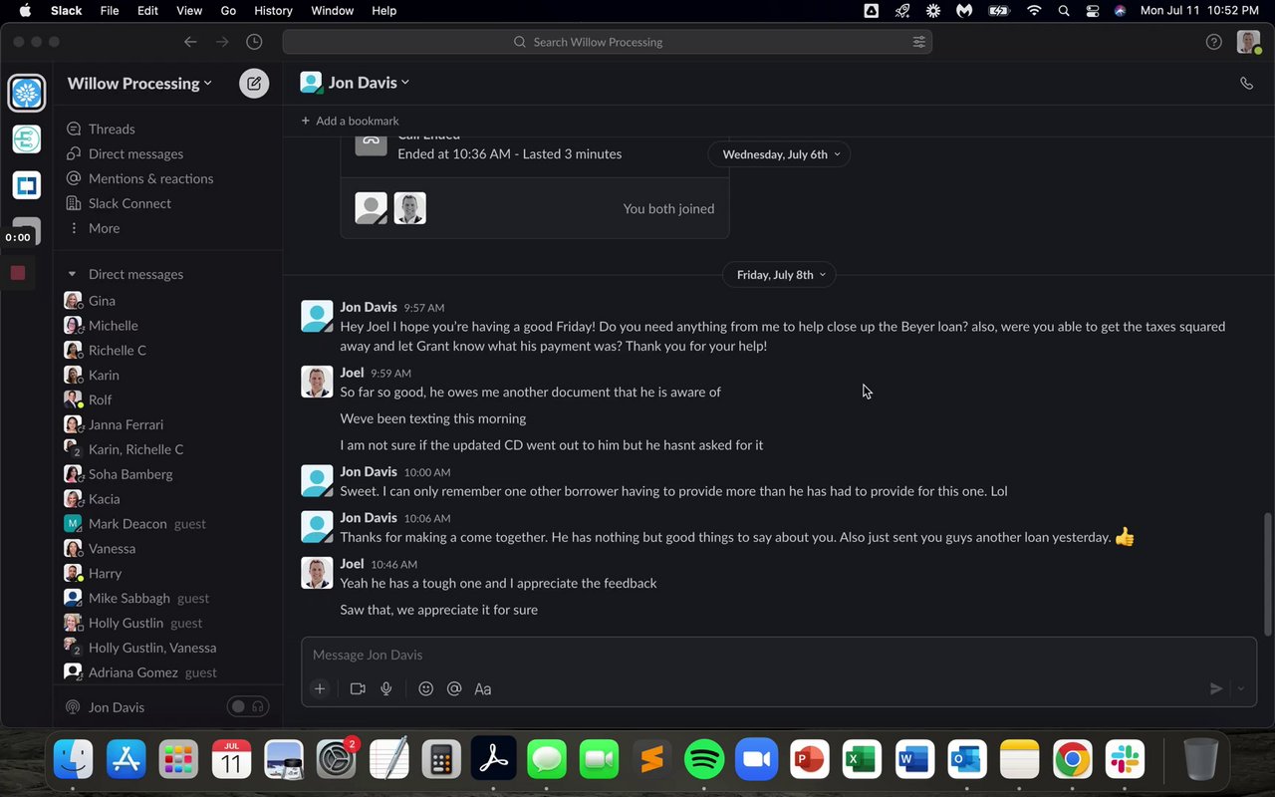
Task: Open the Apple menu
Action: click(x=25, y=11)
